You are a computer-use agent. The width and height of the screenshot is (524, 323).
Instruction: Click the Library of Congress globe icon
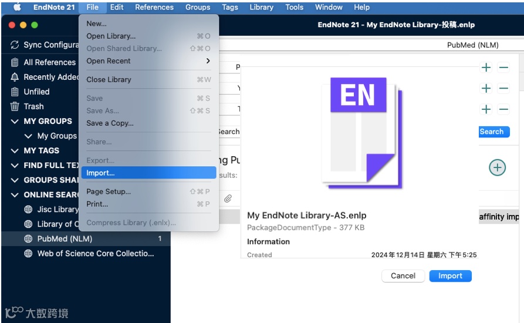point(28,224)
